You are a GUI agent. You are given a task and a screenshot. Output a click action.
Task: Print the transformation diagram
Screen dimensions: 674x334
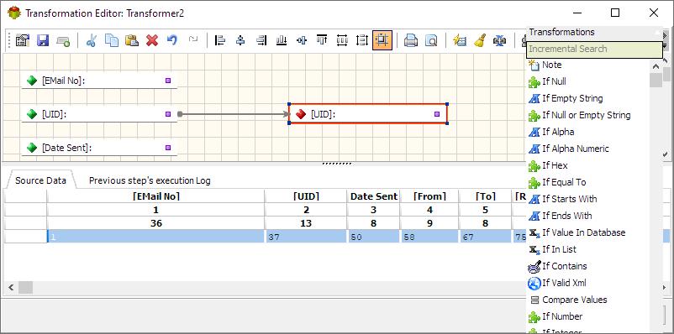410,40
